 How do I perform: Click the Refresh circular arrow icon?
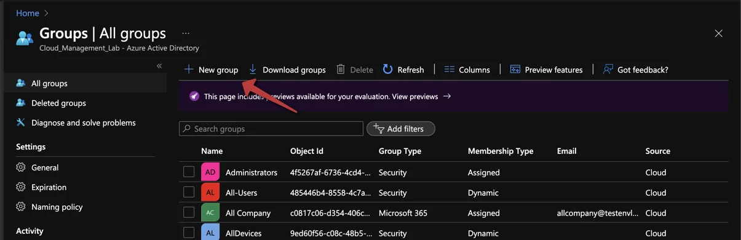(x=387, y=70)
